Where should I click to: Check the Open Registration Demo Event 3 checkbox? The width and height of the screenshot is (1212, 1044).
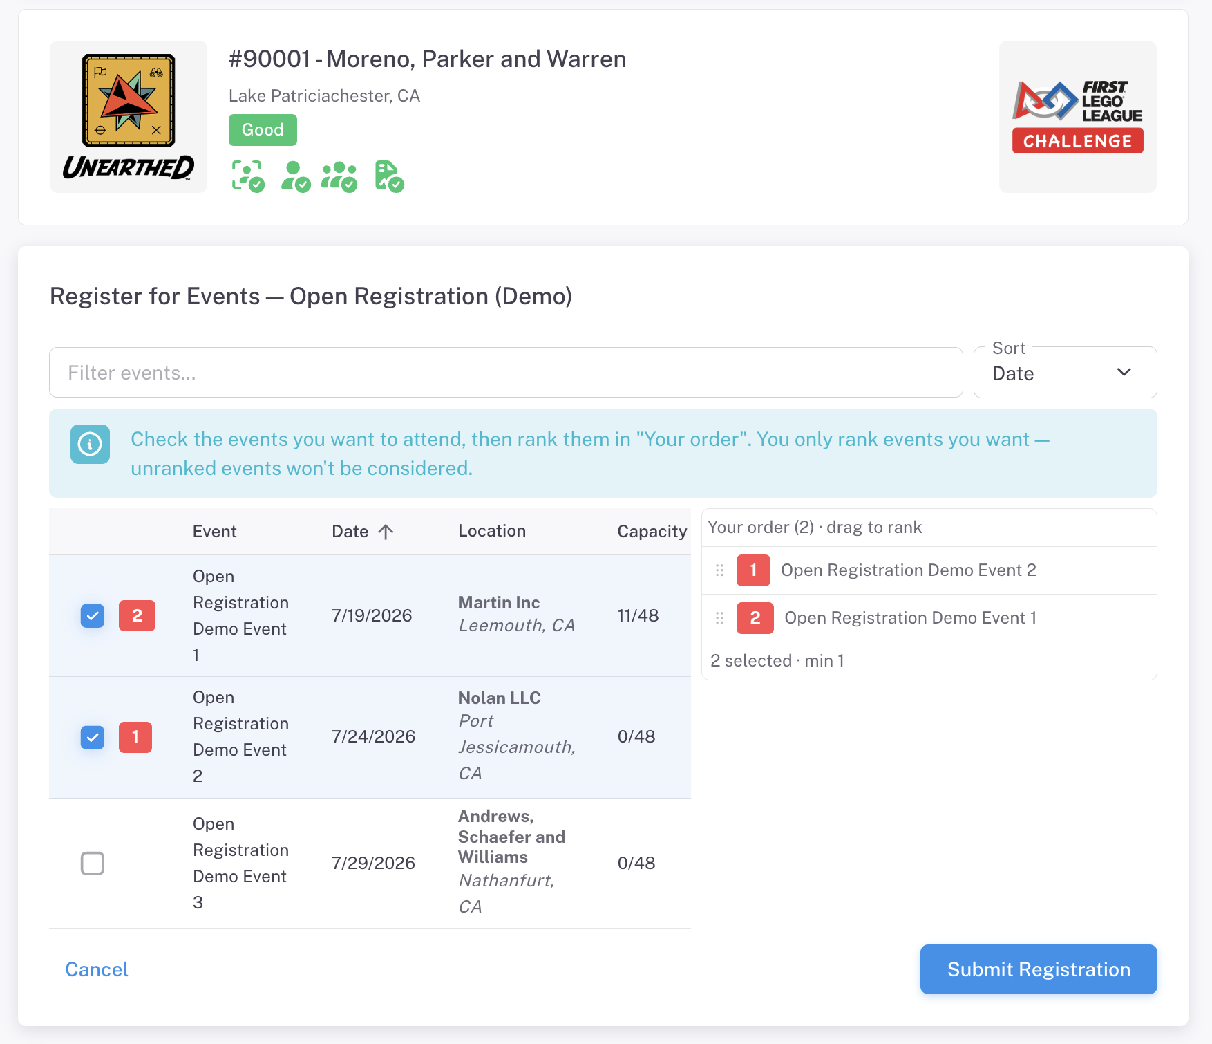click(93, 863)
